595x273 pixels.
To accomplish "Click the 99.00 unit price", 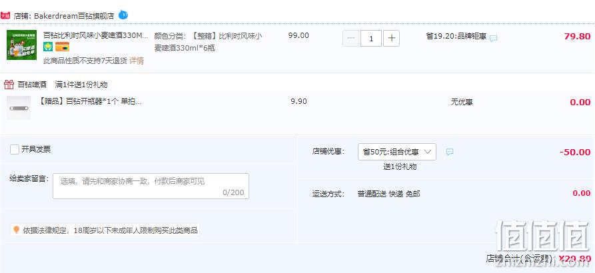I will pos(298,36).
